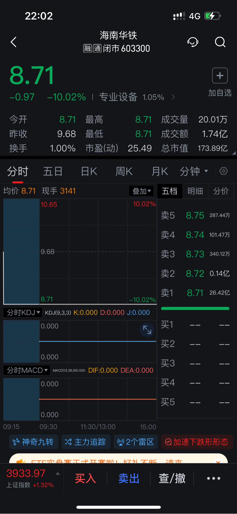
Task: Open 查/撤 orders query button
Action: tap(172, 478)
